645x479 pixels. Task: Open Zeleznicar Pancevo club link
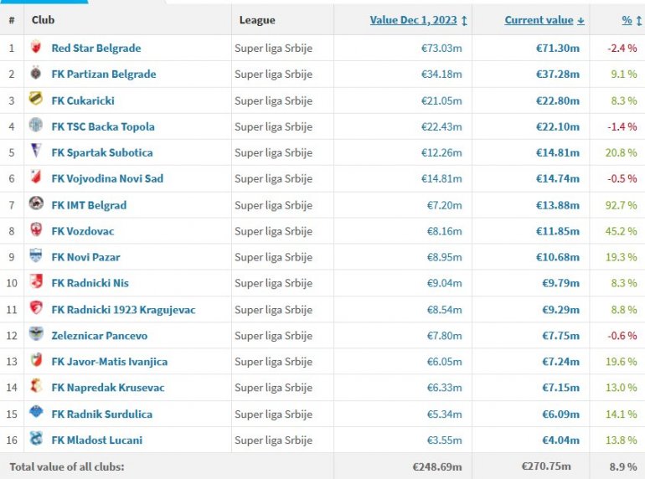(99, 336)
